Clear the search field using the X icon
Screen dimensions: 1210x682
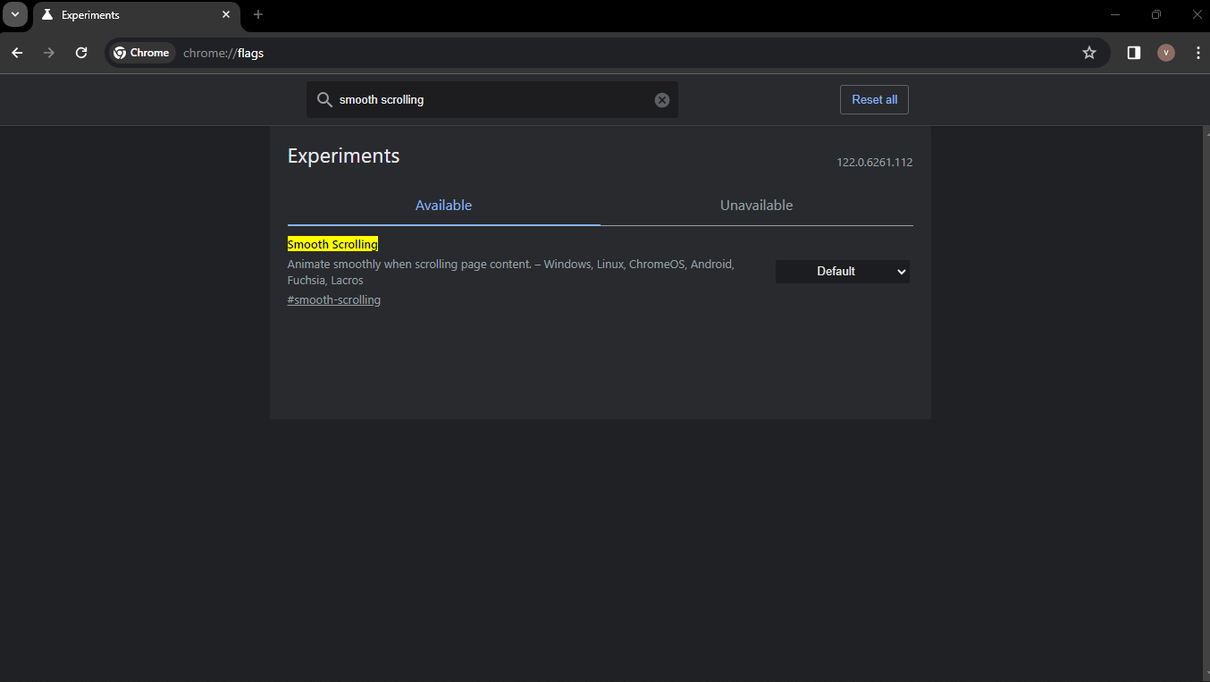pyautogui.click(x=661, y=99)
